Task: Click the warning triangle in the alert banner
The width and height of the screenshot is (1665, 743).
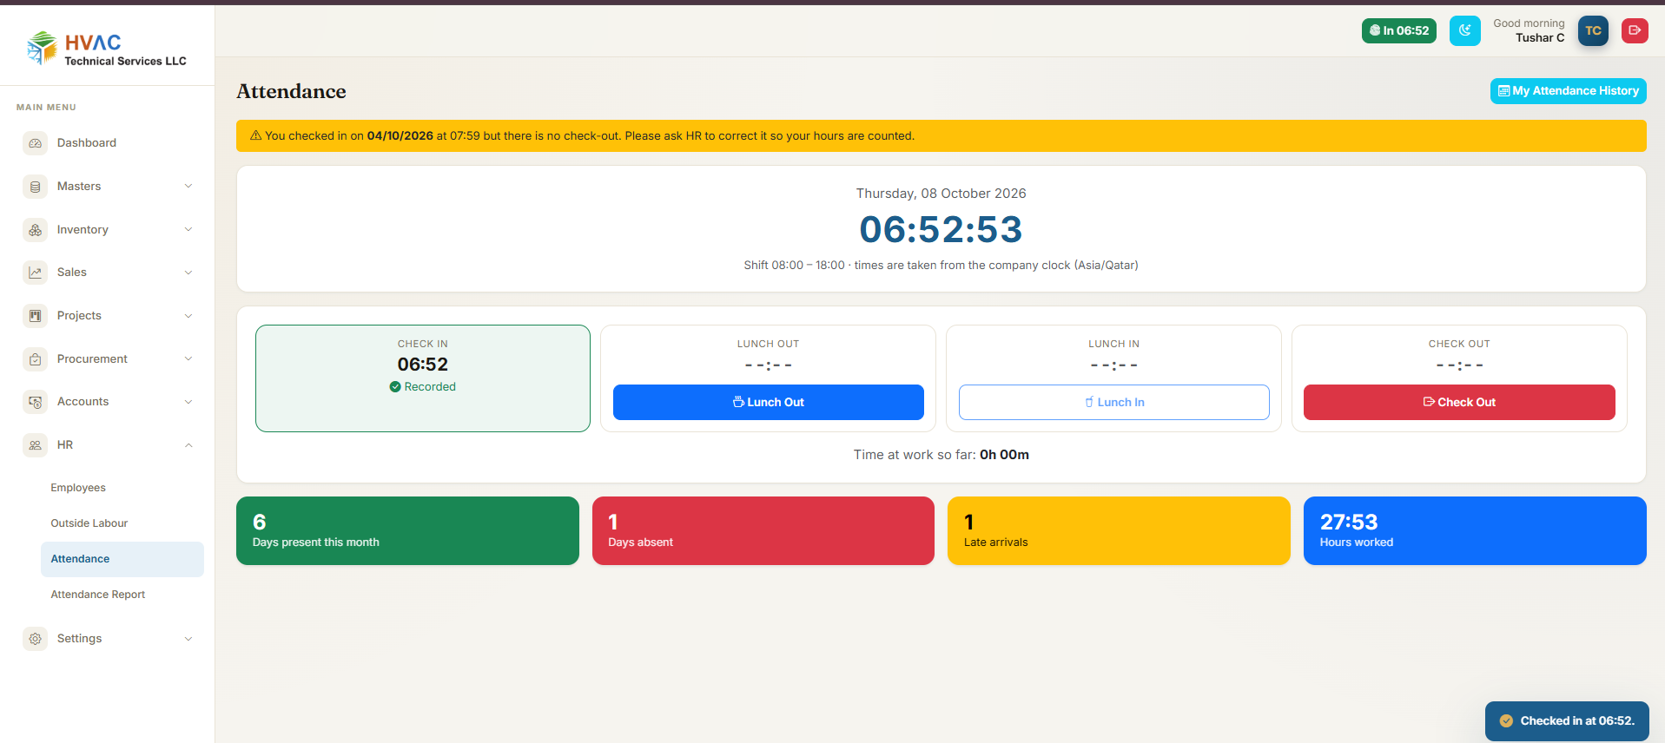Action: (255, 135)
